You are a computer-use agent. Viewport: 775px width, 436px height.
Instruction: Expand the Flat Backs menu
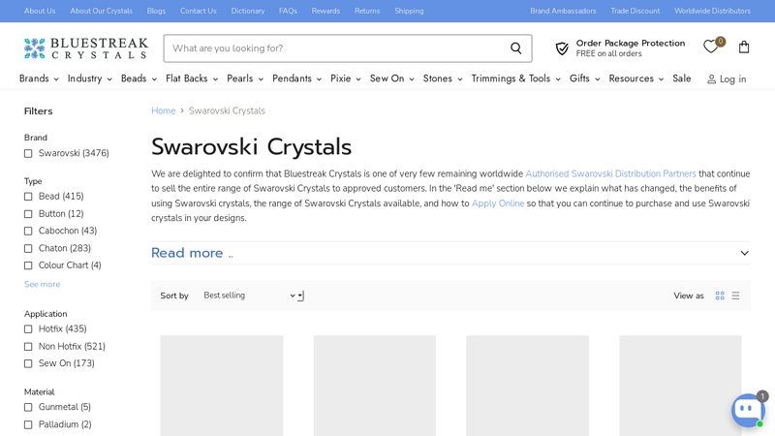[x=192, y=78]
